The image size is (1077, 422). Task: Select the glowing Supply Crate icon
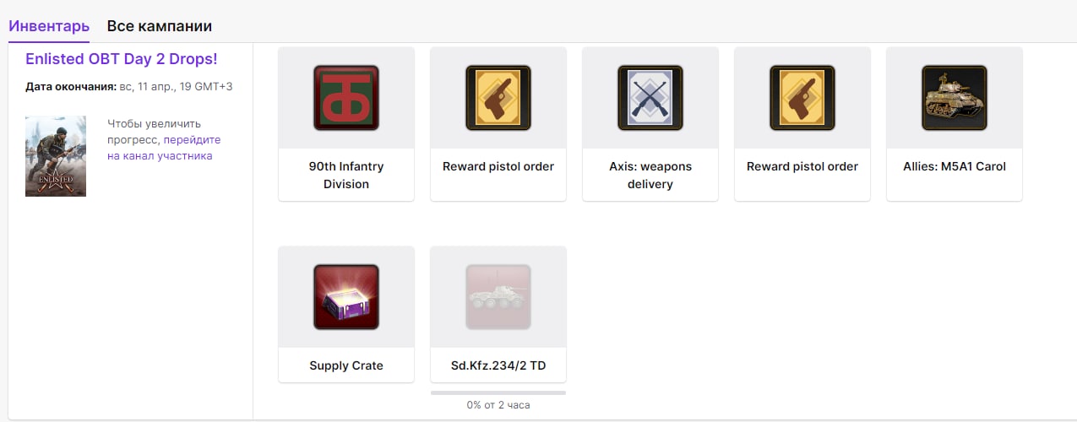click(x=346, y=297)
